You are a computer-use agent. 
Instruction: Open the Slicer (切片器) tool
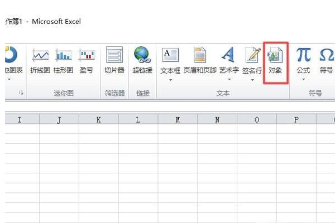coord(114,60)
